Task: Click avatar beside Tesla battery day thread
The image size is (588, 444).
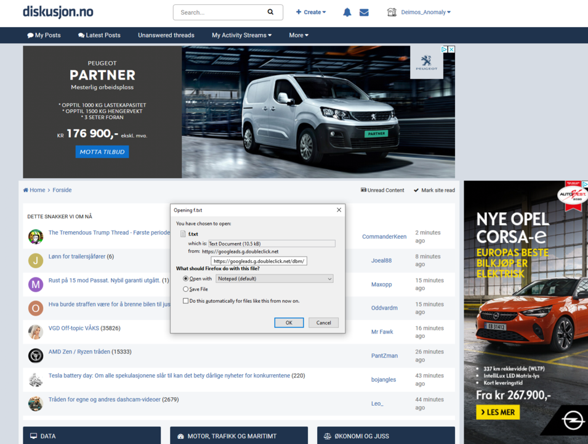Action: 36,380
